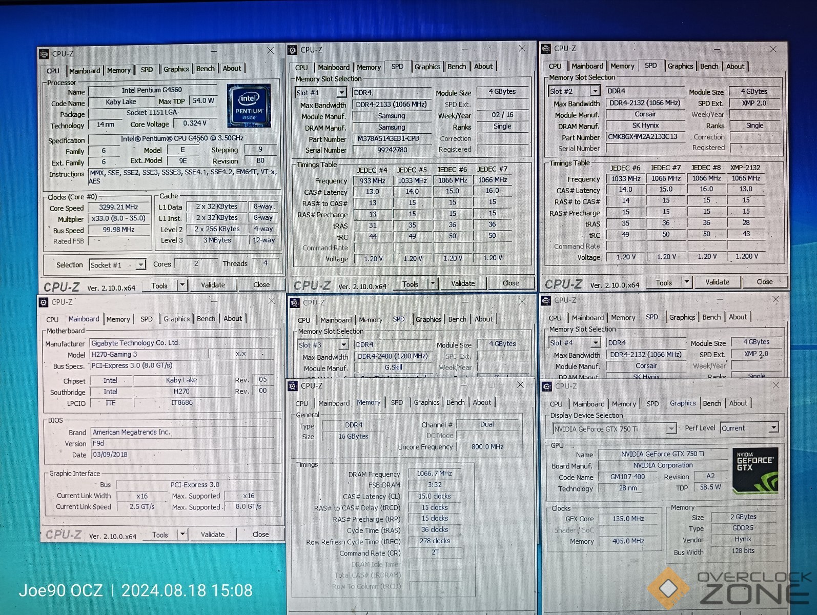The image size is (817, 615).
Task: Open the CPU tab in the GTX 750 Ti Graphics window
Action: [x=556, y=404]
